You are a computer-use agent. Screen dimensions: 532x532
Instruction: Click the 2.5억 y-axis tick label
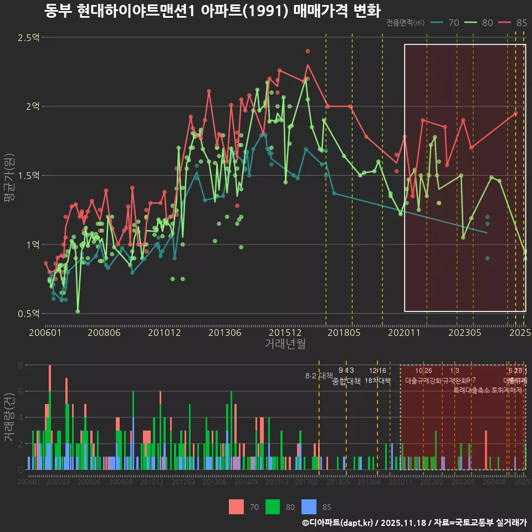[29, 38]
